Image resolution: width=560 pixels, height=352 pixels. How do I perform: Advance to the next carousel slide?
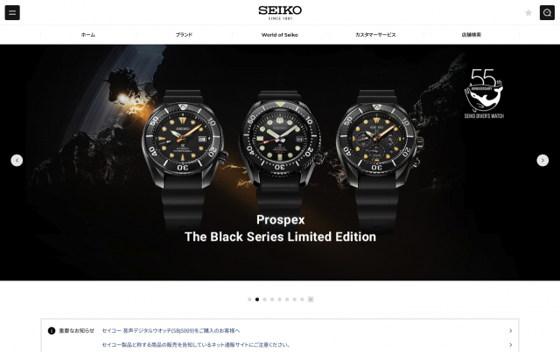coord(542,161)
